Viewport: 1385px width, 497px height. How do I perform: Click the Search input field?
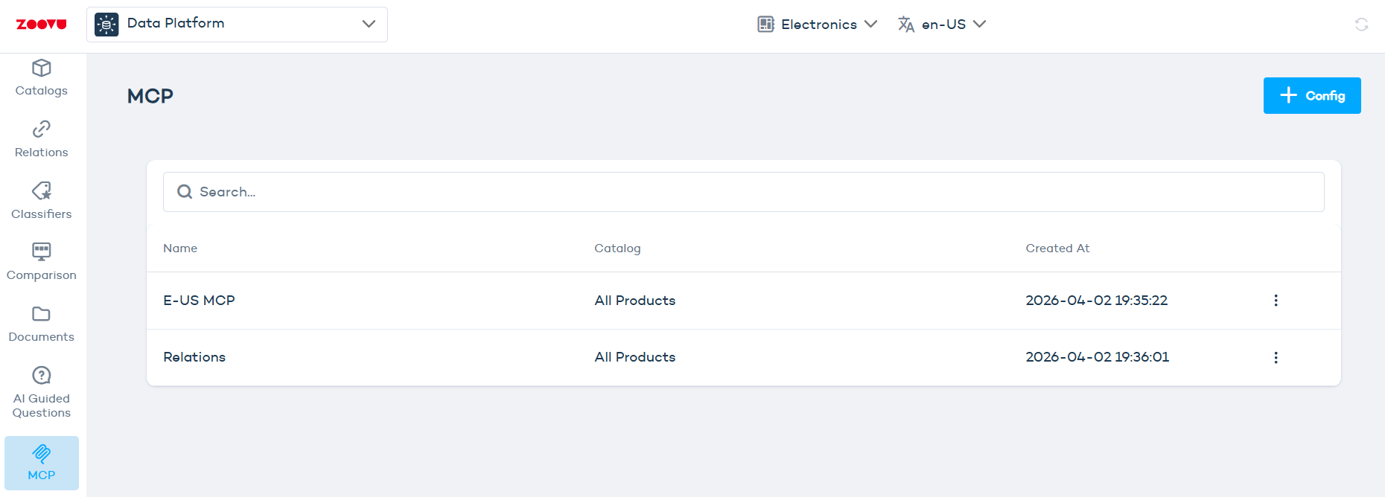743,192
